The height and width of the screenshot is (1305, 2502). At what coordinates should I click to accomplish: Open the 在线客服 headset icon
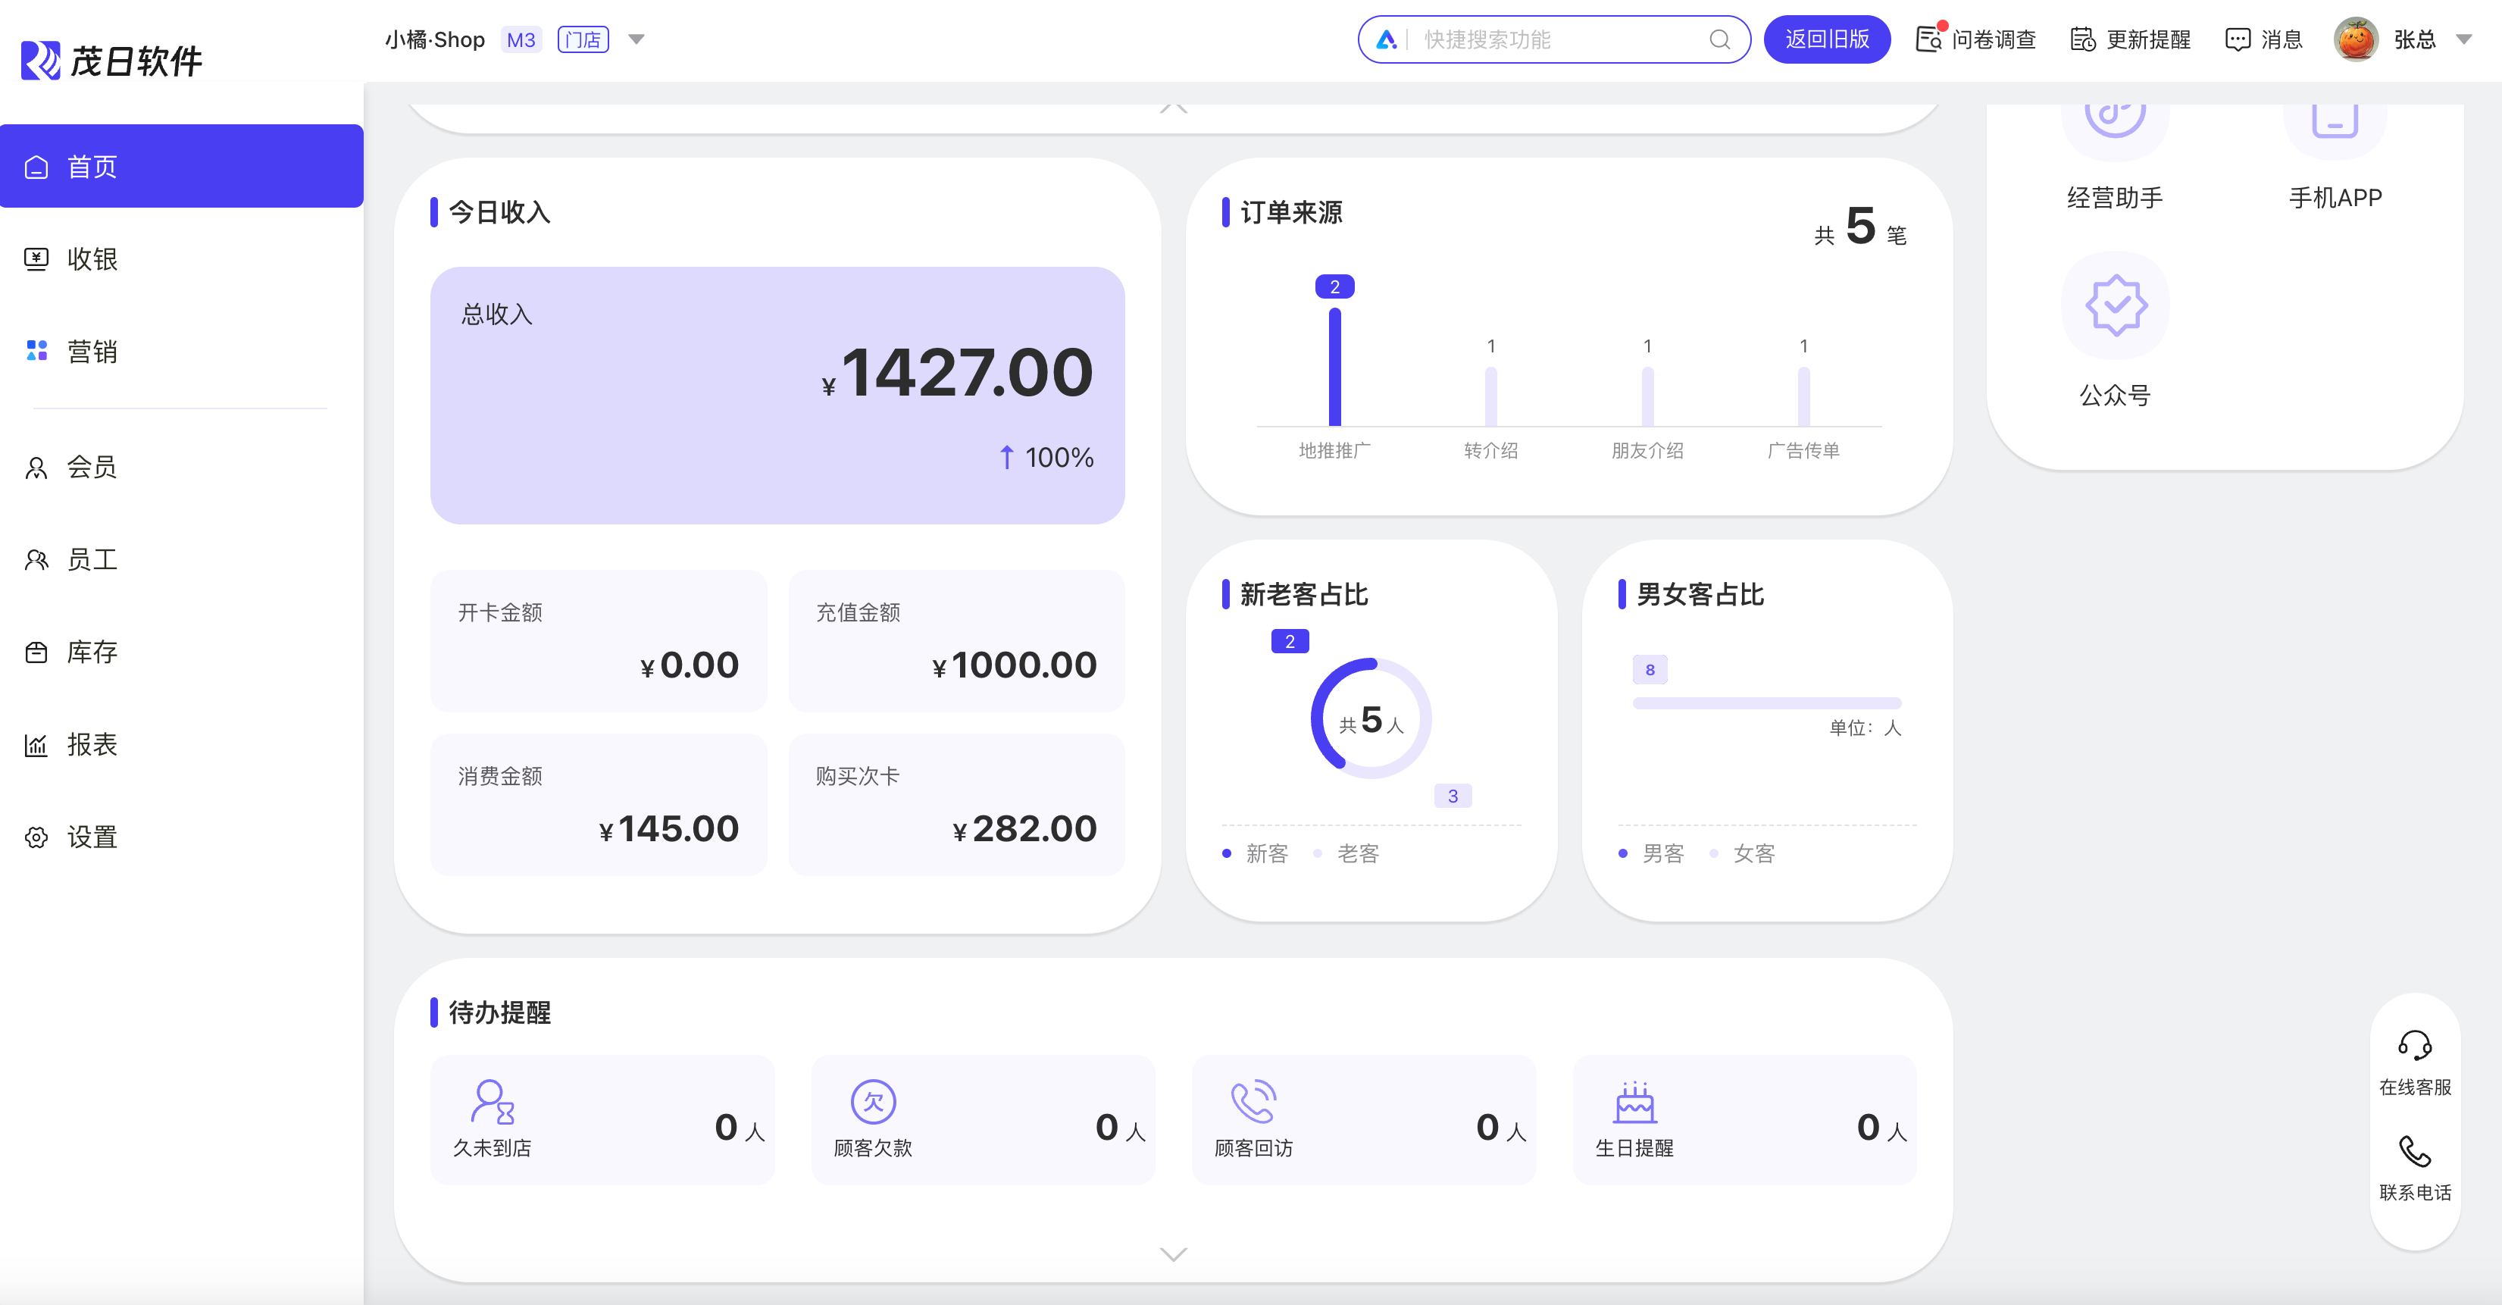click(2413, 1046)
